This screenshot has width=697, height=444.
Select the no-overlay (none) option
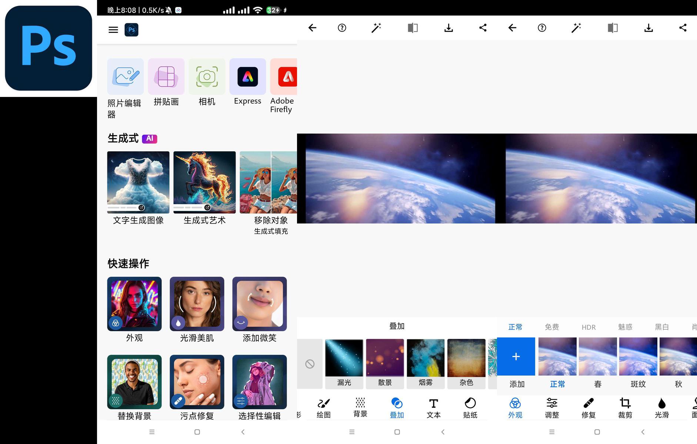coord(310,364)
